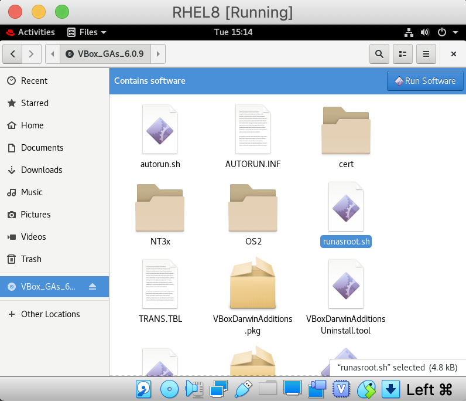Select the runasroot.sh file icon
This screenshot has width=466, height=401.
click(x=346, y=206)
